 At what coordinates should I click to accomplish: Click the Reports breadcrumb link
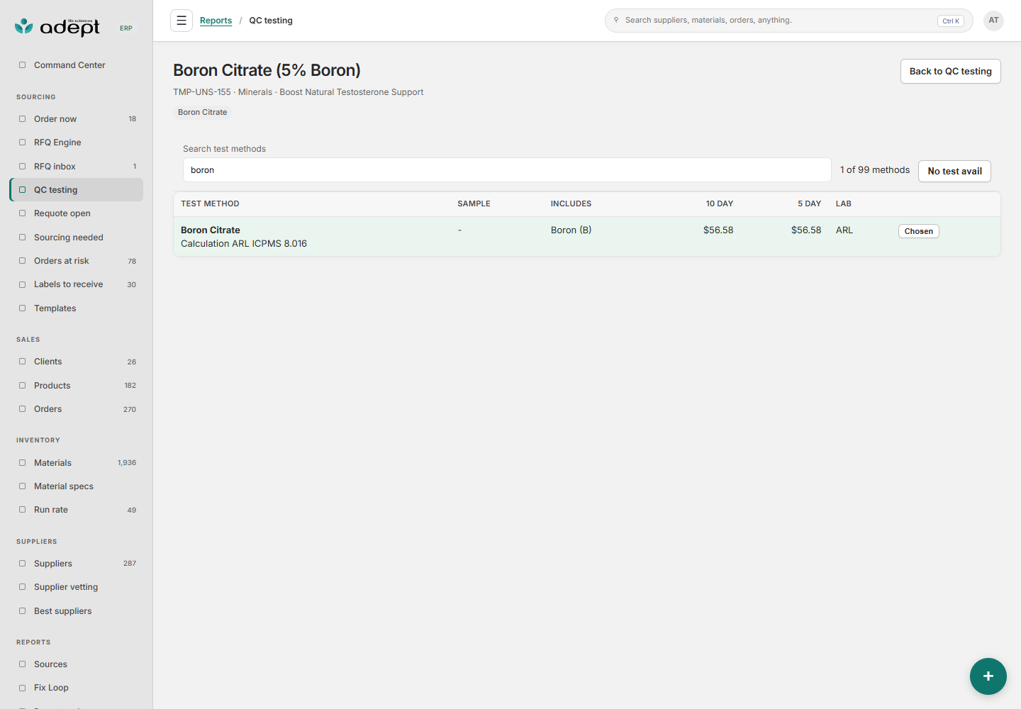click(216, 21)
